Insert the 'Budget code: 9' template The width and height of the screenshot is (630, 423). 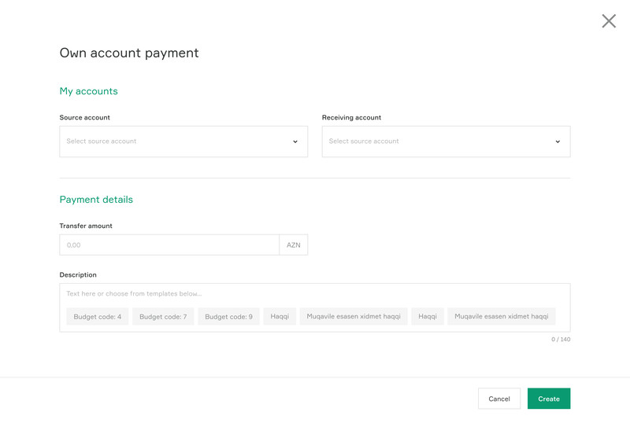point(228,317)
